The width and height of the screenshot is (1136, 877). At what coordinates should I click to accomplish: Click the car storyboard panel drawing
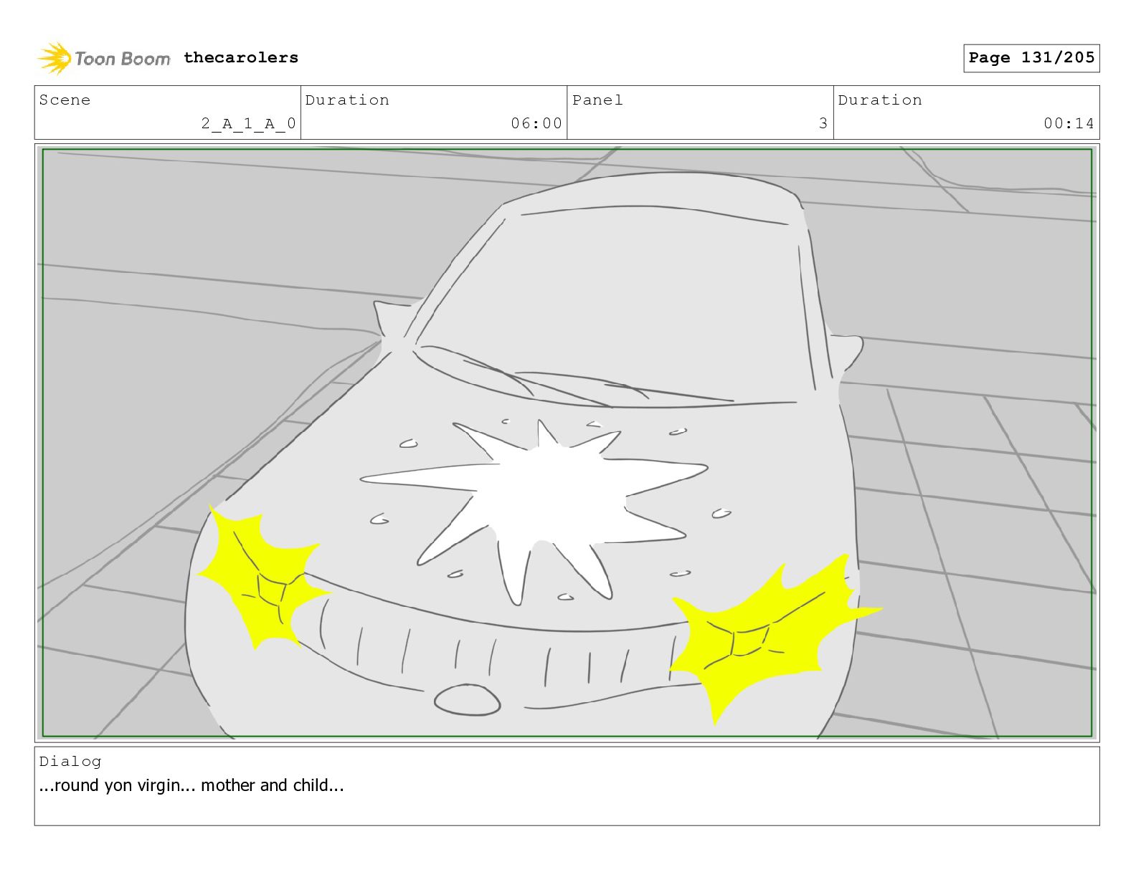(x=567, y=443)
